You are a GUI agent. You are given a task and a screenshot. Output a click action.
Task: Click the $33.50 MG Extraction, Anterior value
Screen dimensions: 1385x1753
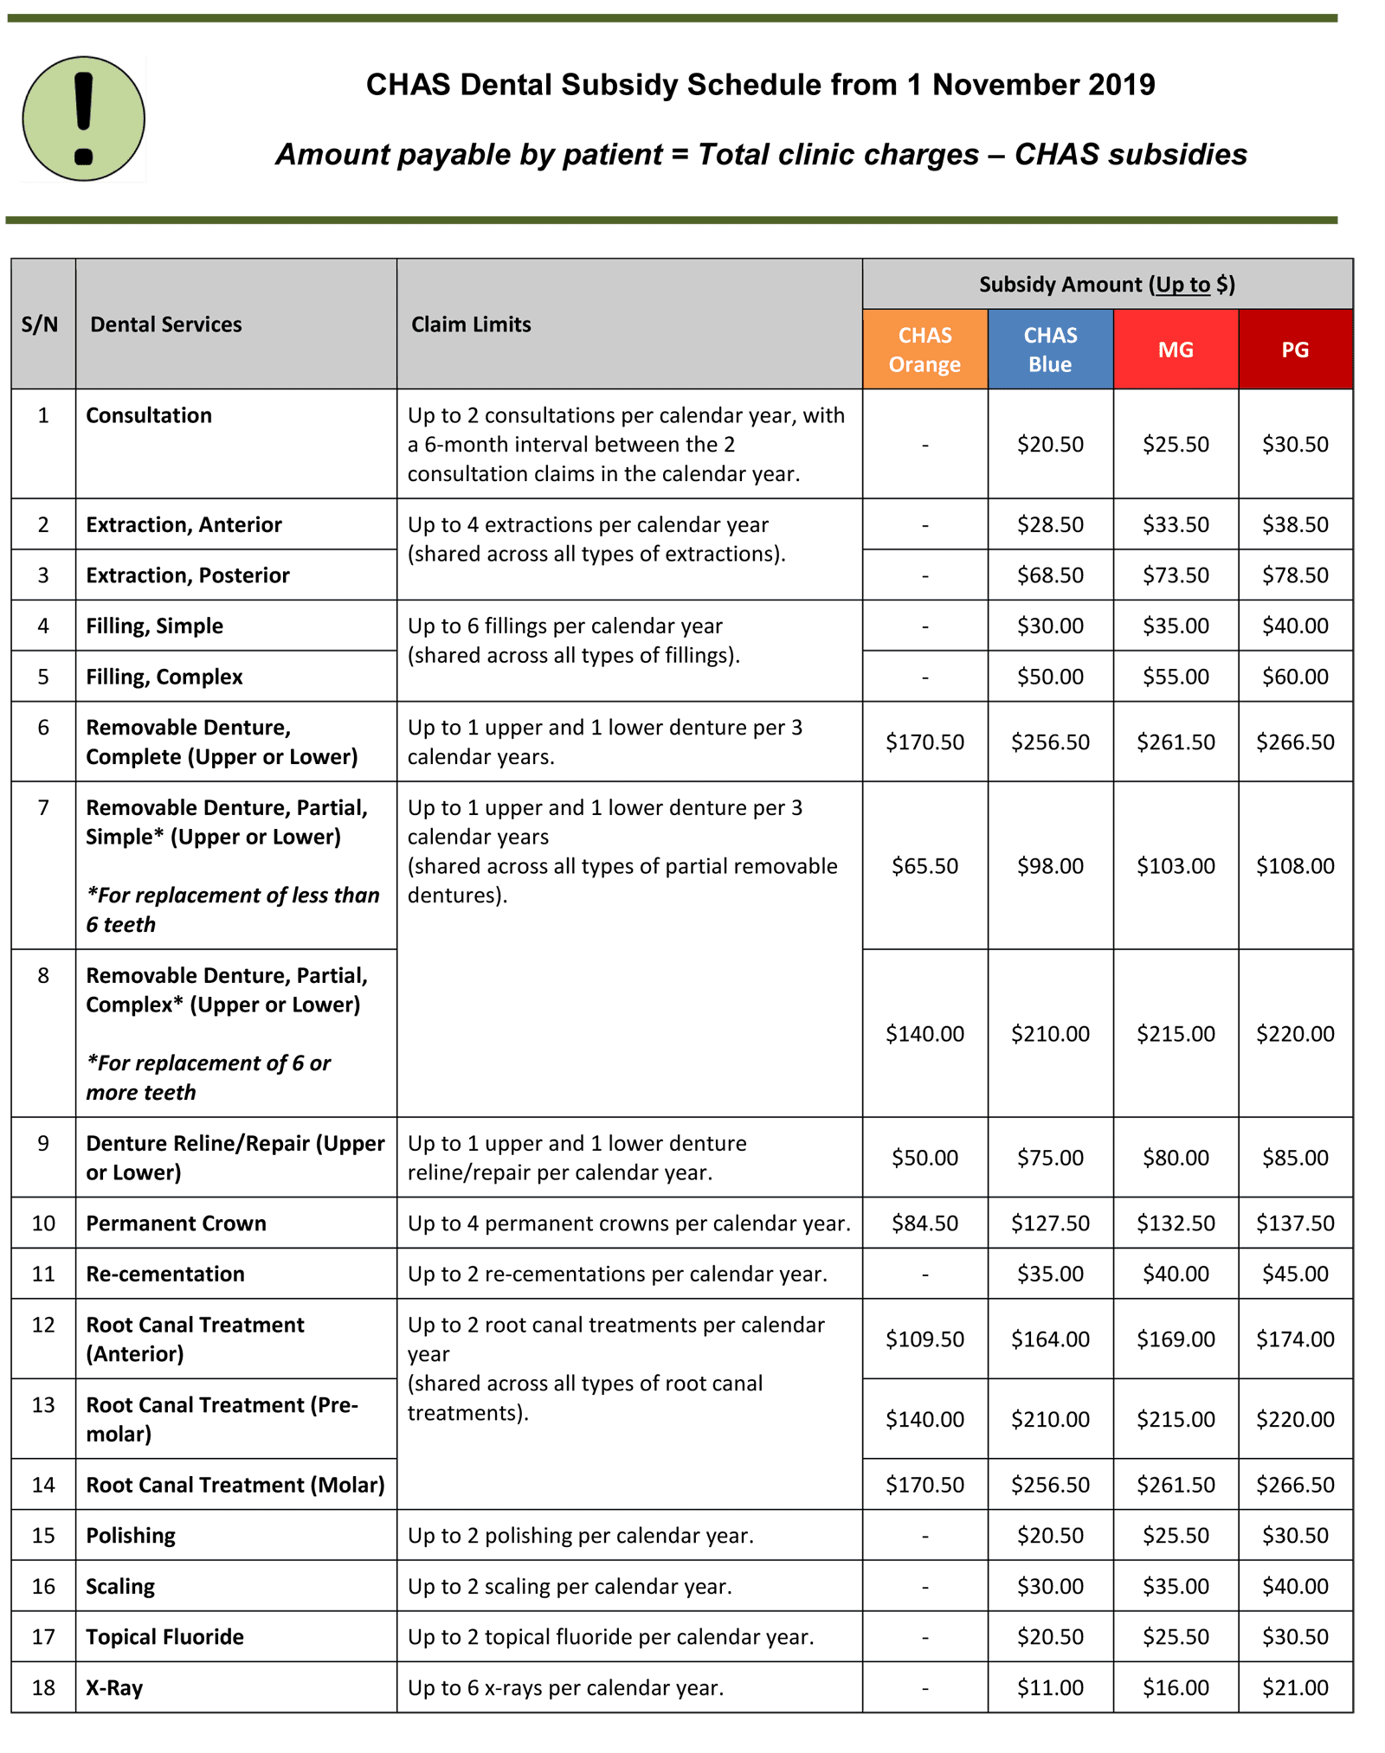[x=1176, y=524]
